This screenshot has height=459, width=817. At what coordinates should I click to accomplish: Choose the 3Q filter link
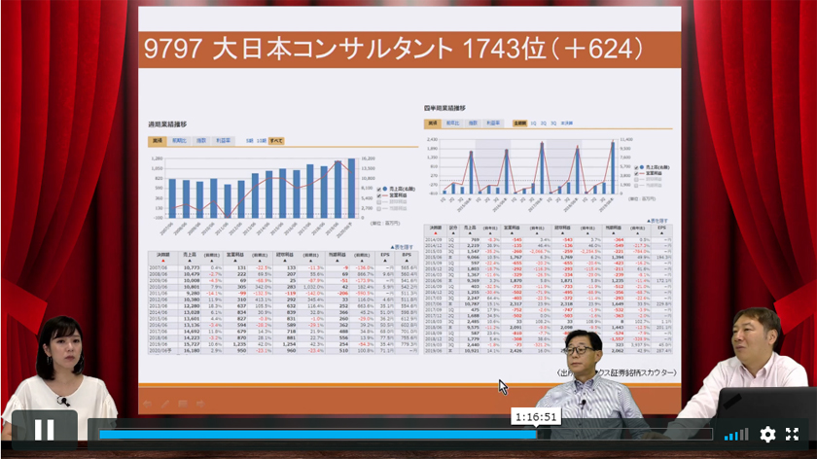(x=553, y=124)
